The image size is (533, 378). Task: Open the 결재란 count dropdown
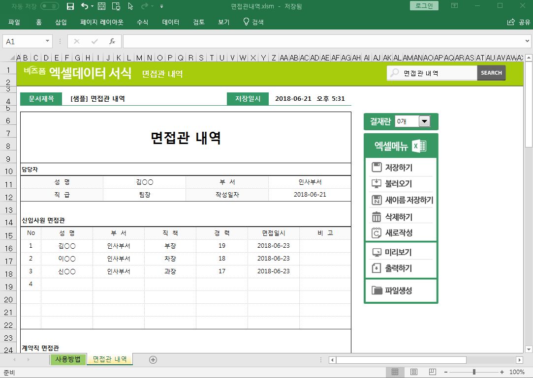pyautogui.click(x=424, y=121)
